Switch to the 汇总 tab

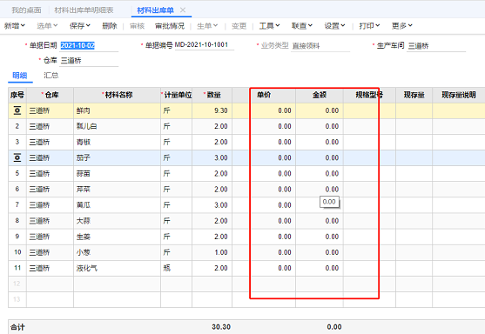[51, 76]
